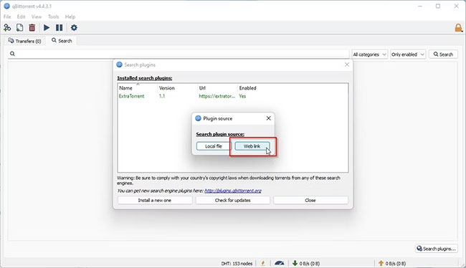Switch to the Transfers (0) tab

coord(25,41)
